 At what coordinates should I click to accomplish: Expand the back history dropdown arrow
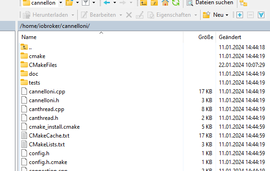tap(115, 3)
